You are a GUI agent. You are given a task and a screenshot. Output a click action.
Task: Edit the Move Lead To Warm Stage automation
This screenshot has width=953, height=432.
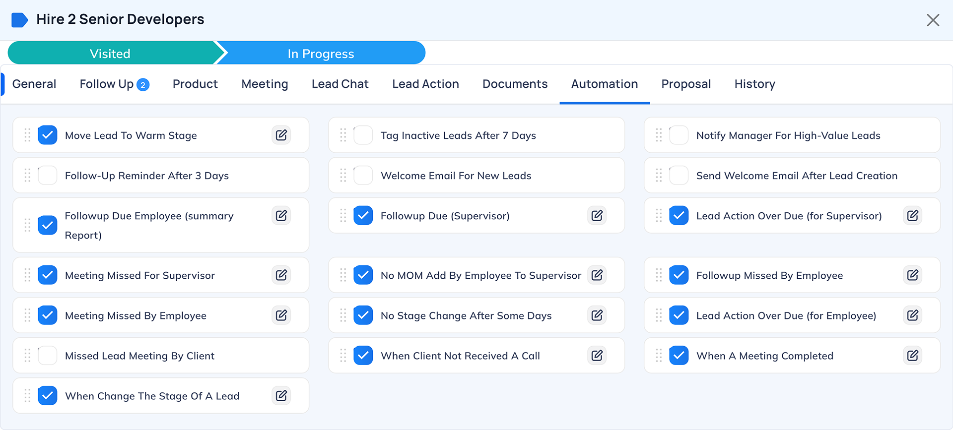[x=281, y=135]
